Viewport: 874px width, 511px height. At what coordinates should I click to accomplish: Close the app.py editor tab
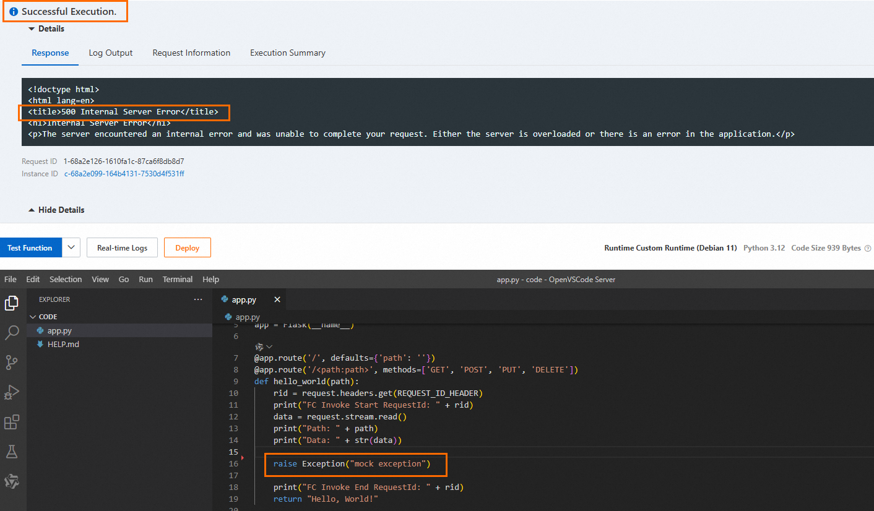277,299
